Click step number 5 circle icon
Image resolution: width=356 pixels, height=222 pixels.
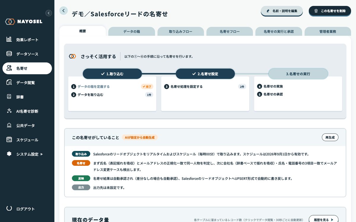(x=260, y=94)
